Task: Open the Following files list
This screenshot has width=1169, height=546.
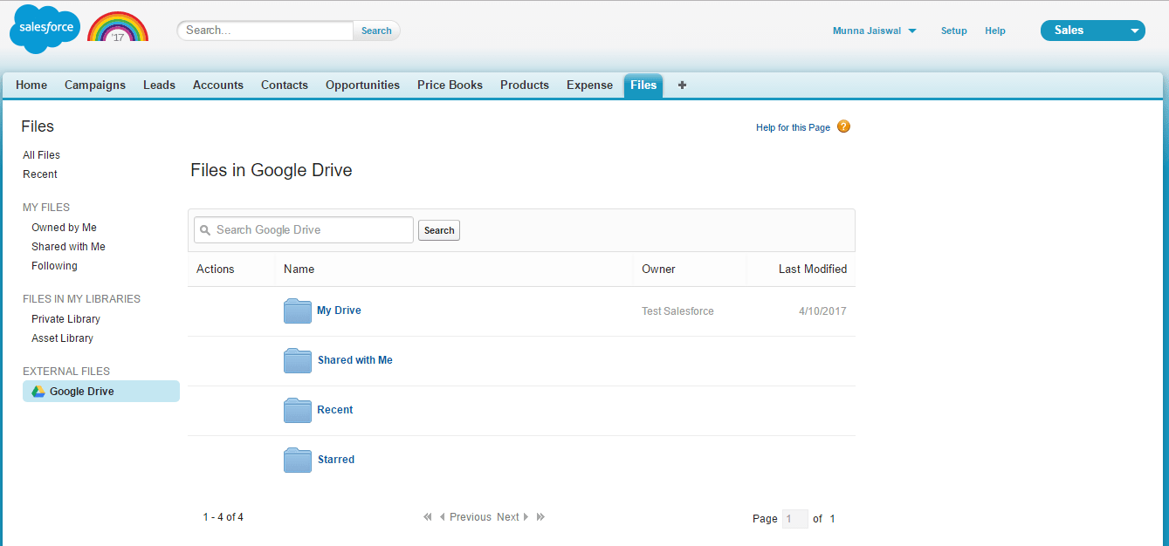Action: (54, 266)
